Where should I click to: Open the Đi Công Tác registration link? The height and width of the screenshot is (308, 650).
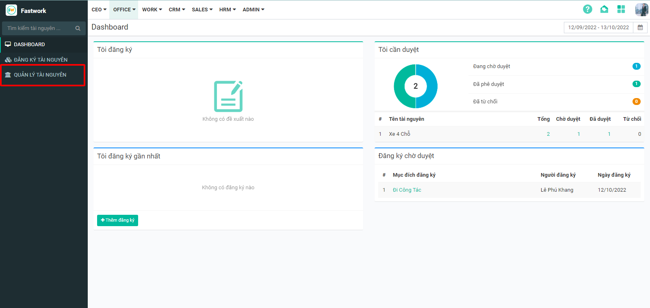pos(407,190)
